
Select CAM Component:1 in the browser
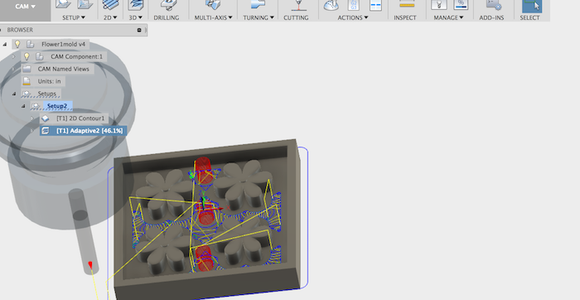76,56
